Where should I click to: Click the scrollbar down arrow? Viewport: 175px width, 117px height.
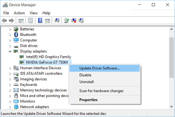click(x=171, y=107)
